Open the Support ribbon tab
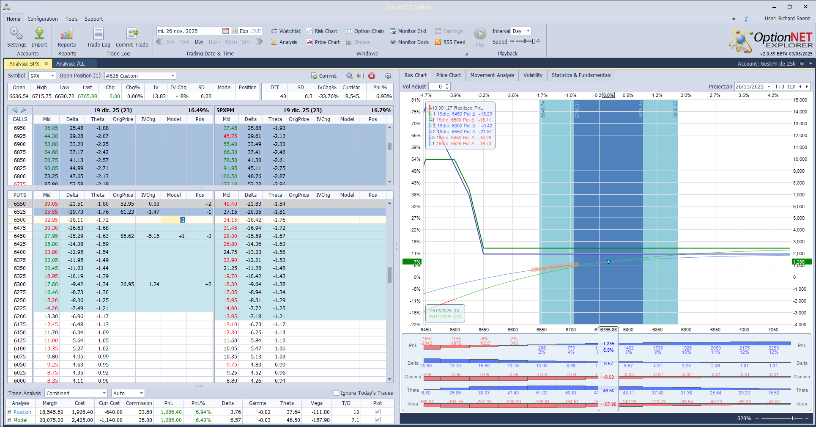Screen dimensions: 816x427 click(94, 19)
